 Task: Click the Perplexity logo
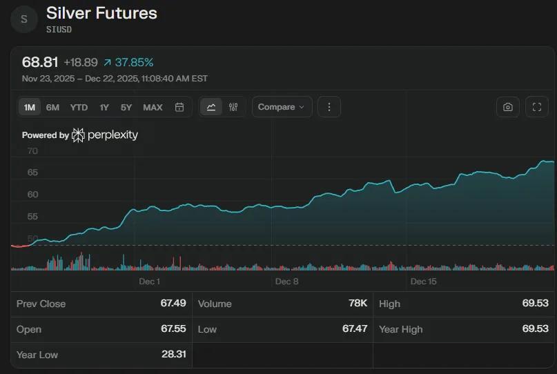105,135
